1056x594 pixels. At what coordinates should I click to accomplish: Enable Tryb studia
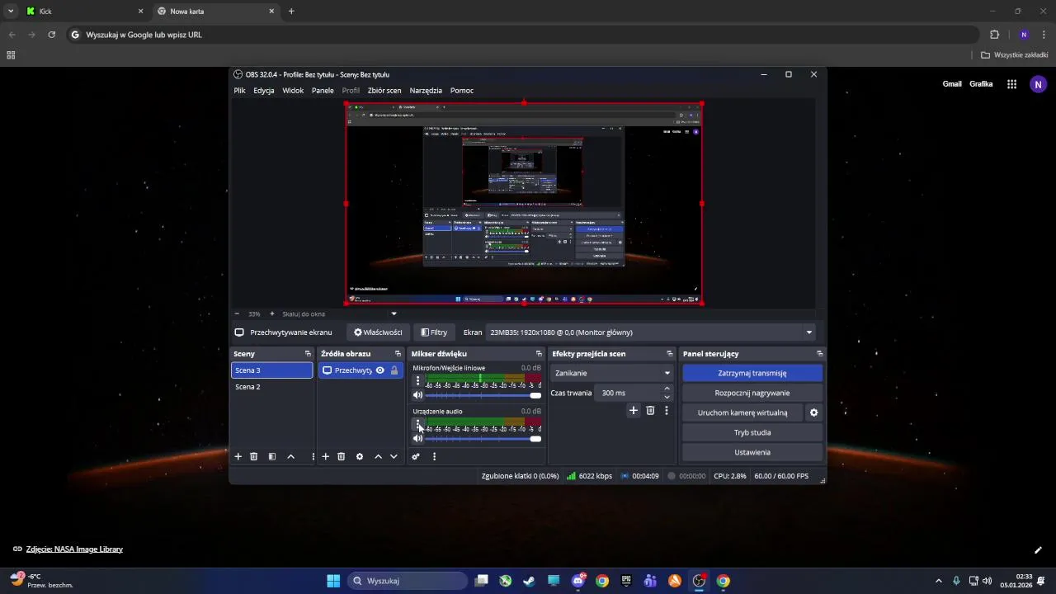(x=752, y=432)
